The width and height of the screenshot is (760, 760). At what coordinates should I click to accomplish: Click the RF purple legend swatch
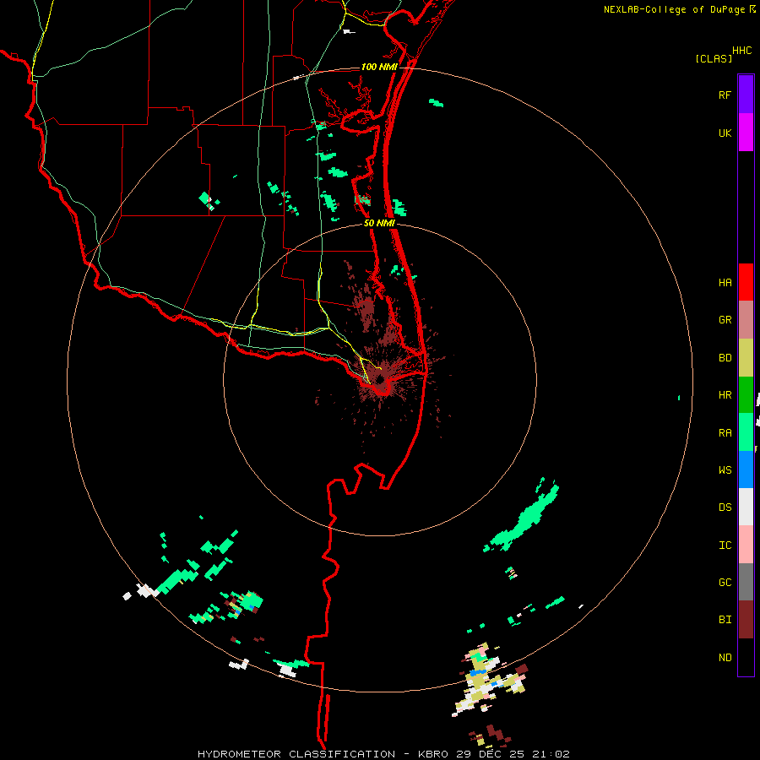746,95
